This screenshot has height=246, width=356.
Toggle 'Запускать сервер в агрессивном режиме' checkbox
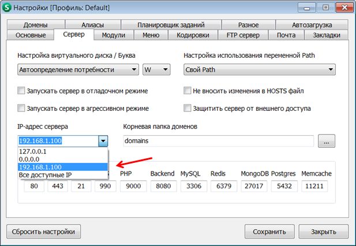coord(21,108)
